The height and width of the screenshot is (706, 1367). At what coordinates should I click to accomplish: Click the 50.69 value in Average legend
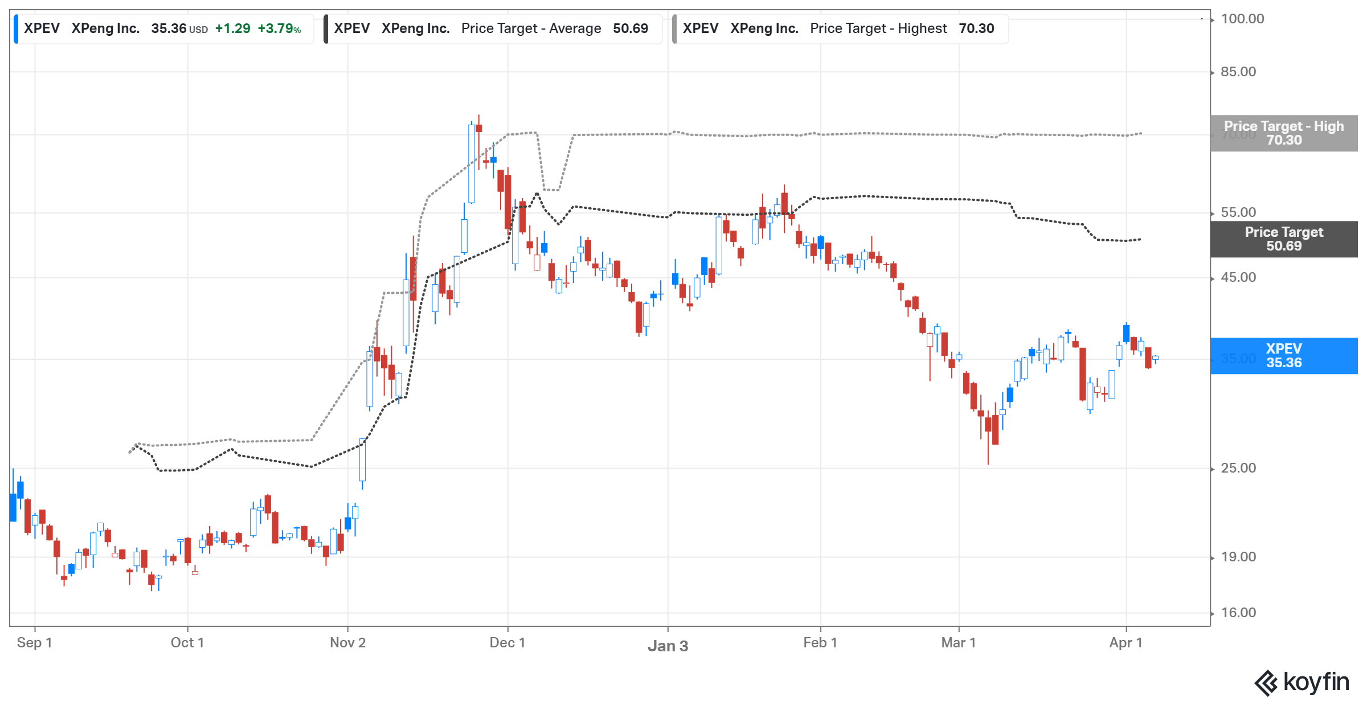click(x=631, y=28)
